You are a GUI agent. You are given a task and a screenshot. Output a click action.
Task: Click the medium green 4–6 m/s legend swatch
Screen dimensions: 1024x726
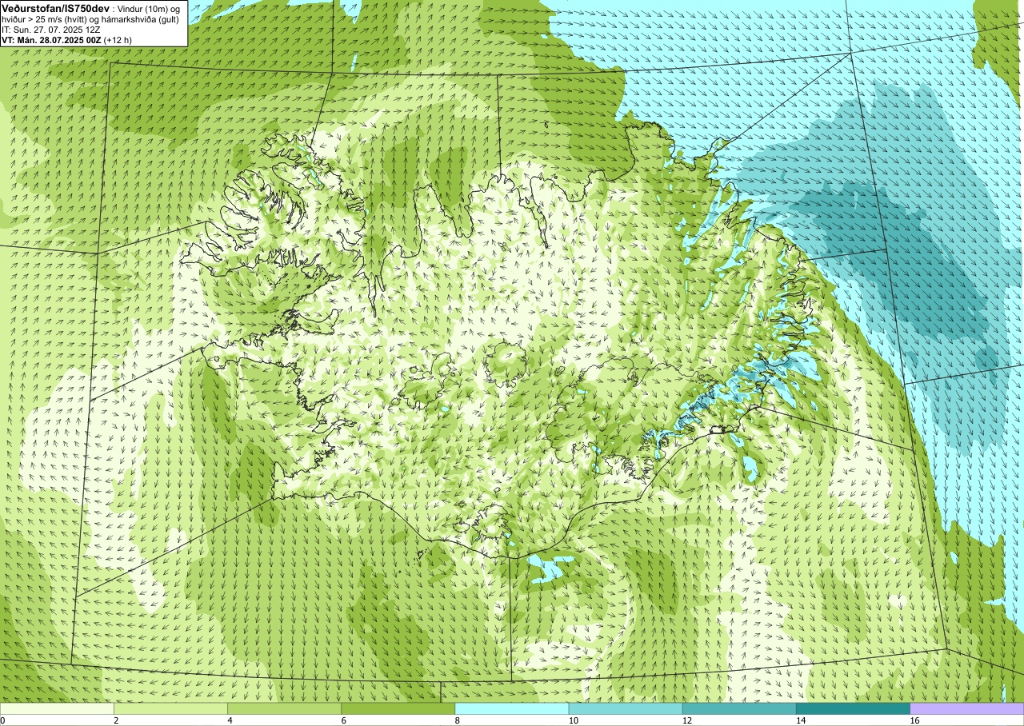284,708
